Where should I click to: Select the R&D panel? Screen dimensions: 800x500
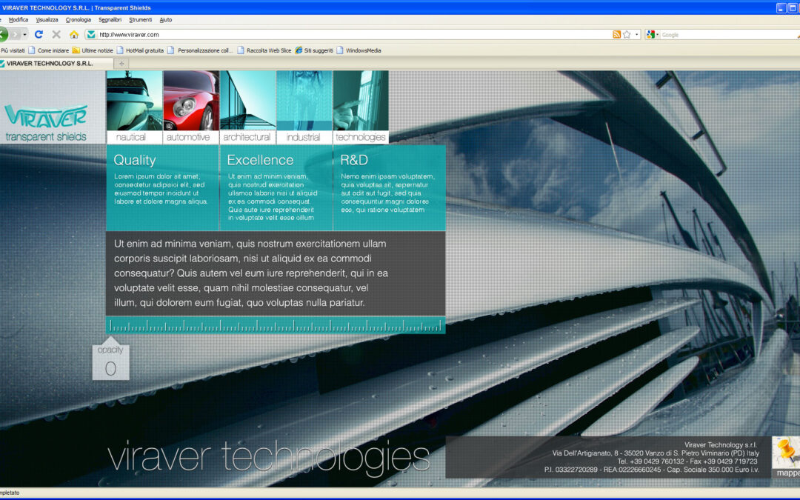pos(390,188)
